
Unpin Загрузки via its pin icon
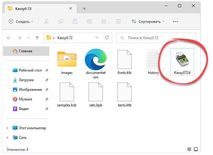tap(47, 80)
